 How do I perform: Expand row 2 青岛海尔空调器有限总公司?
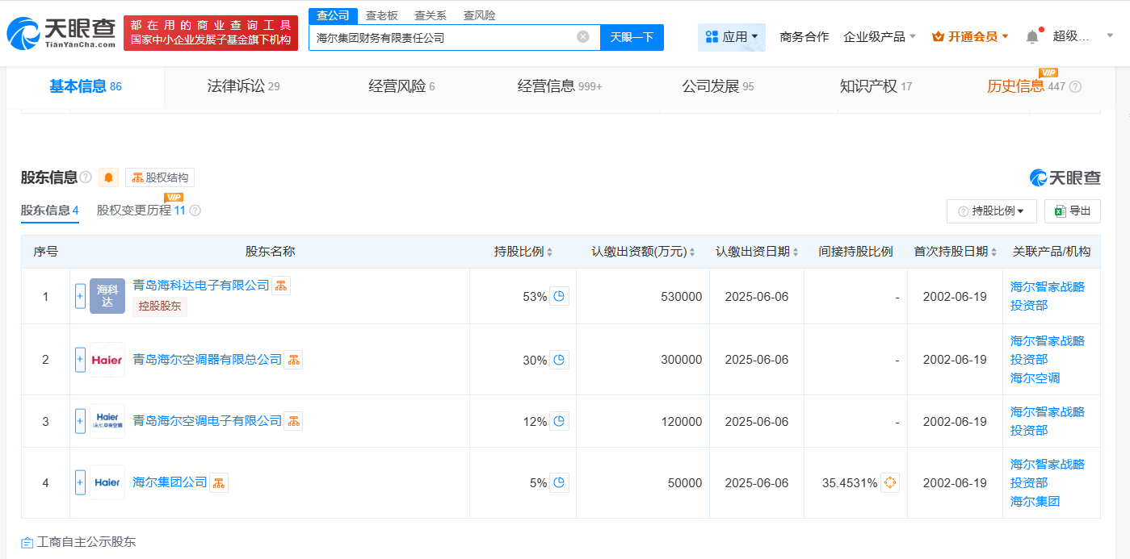80,360
